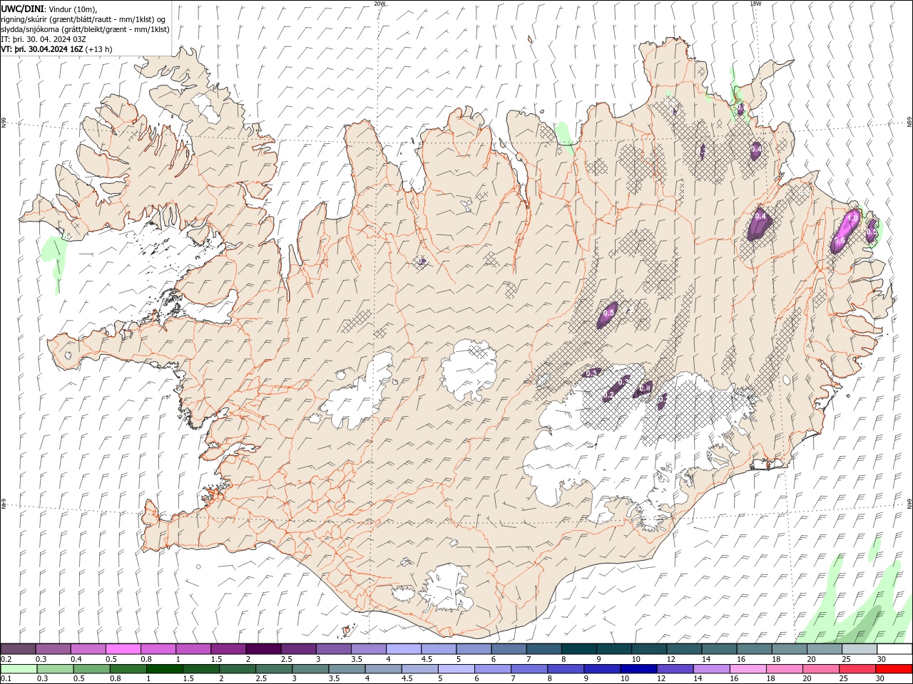This screenshot has height=684, width=913.
Task: Pick the top-row lavender swatch between 4 and 4.5
Action: click(x=403, y=649)
